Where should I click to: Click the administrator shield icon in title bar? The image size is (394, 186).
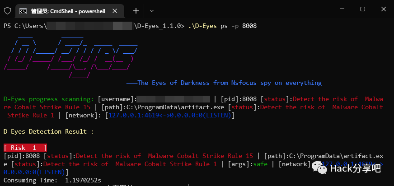coord(8,11)
